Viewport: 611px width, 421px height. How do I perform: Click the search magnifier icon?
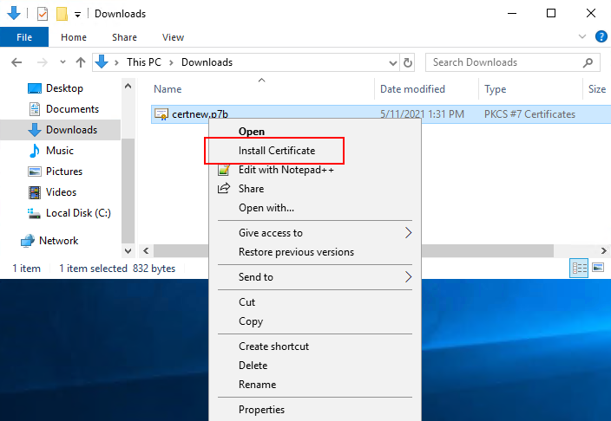pyautogui.click(x=588, y=62)
